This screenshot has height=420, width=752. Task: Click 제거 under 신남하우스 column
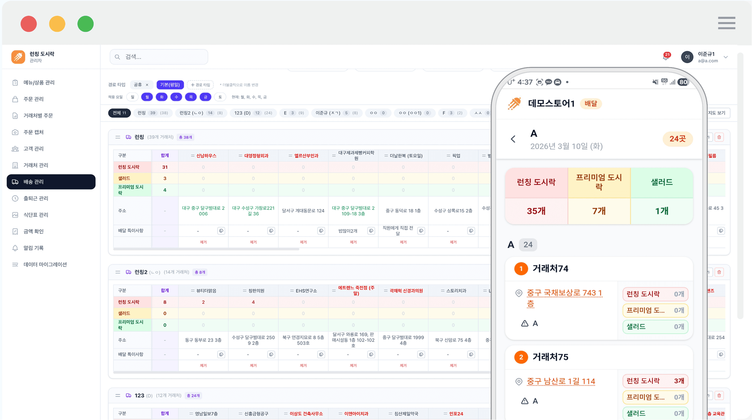coord(203,242)
